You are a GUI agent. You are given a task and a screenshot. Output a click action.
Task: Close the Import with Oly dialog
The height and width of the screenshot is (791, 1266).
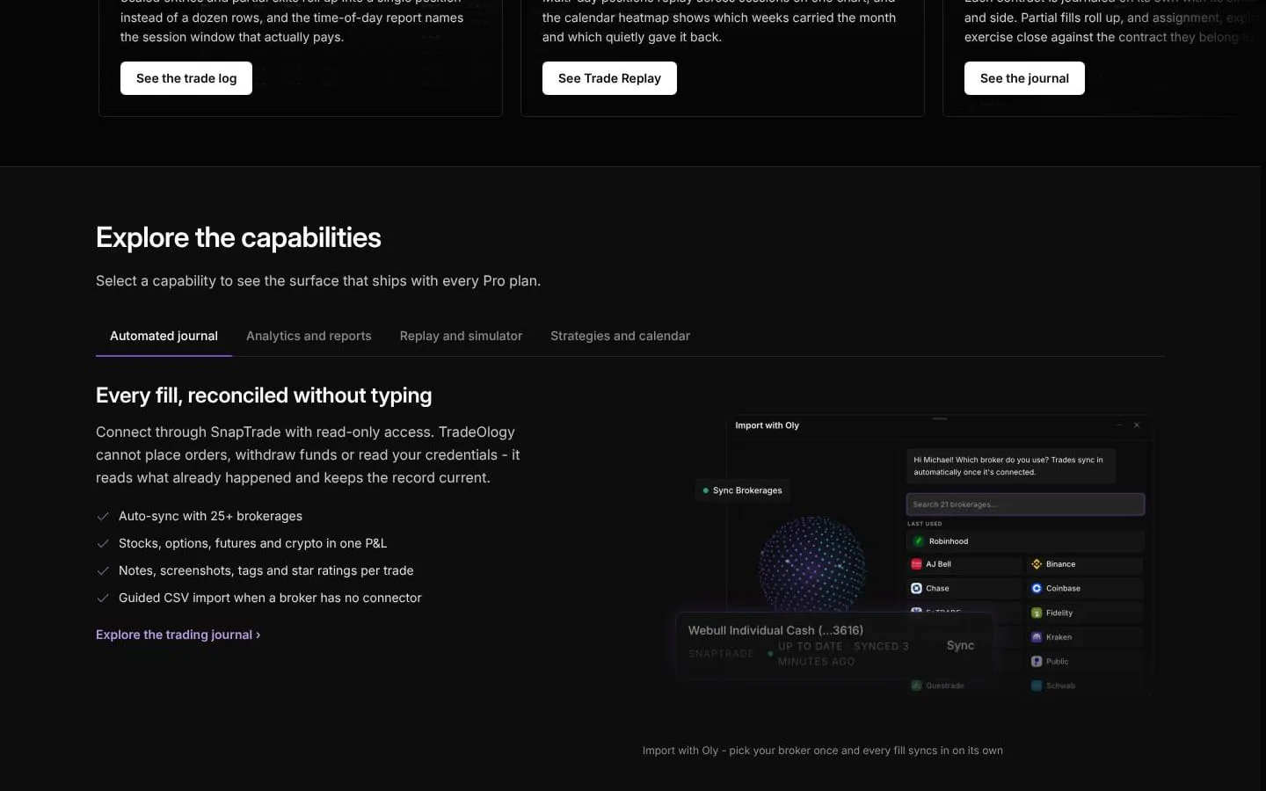pyautogui.click(x=1137, y=425)
